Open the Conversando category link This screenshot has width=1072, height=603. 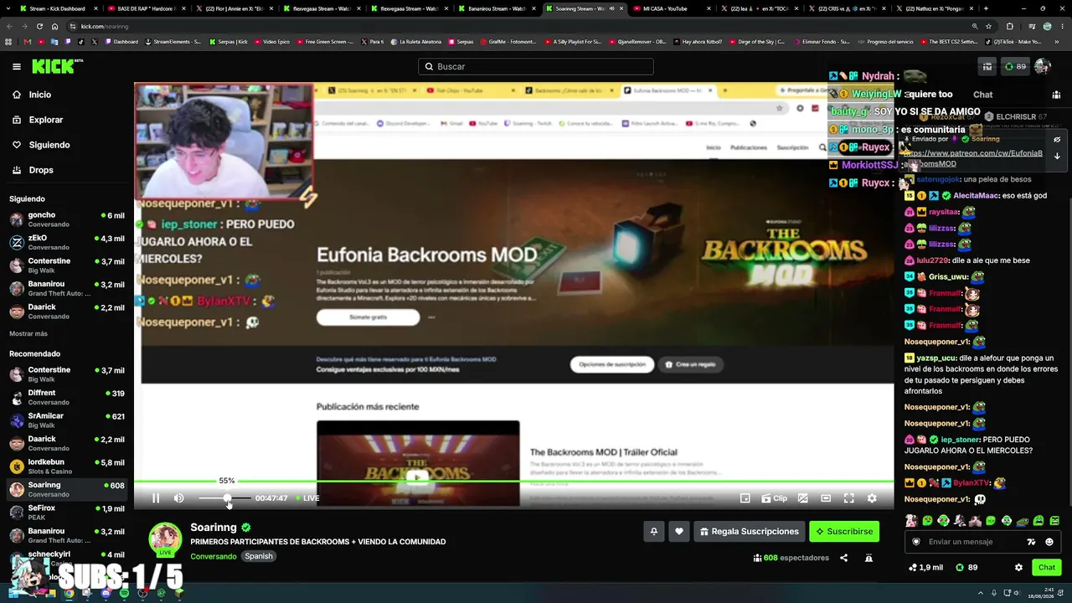point(214,556)
